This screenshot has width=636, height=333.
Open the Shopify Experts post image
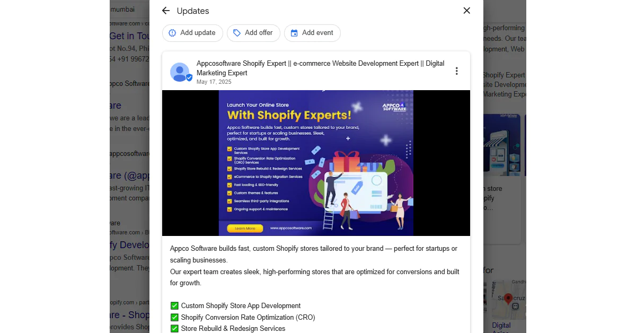point(316,163)
